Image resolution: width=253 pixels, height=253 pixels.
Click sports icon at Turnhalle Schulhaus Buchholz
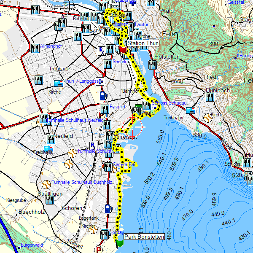click(x=46, y=183)
